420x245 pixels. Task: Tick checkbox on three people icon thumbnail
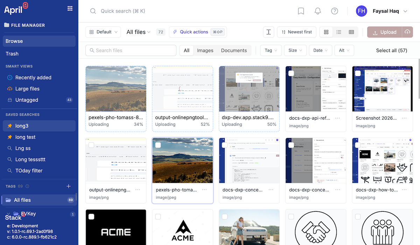coord(358,217)
